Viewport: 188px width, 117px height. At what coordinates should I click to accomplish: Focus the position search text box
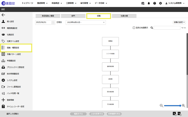click(167, 28)
